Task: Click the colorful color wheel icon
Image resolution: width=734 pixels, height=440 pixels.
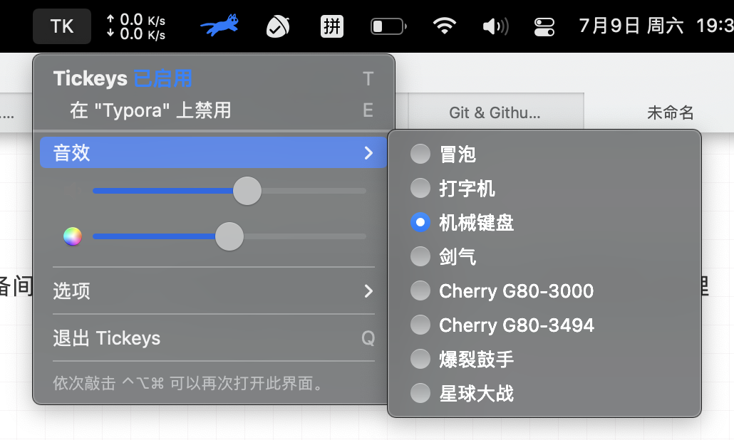Action: [x=73, y=236]
